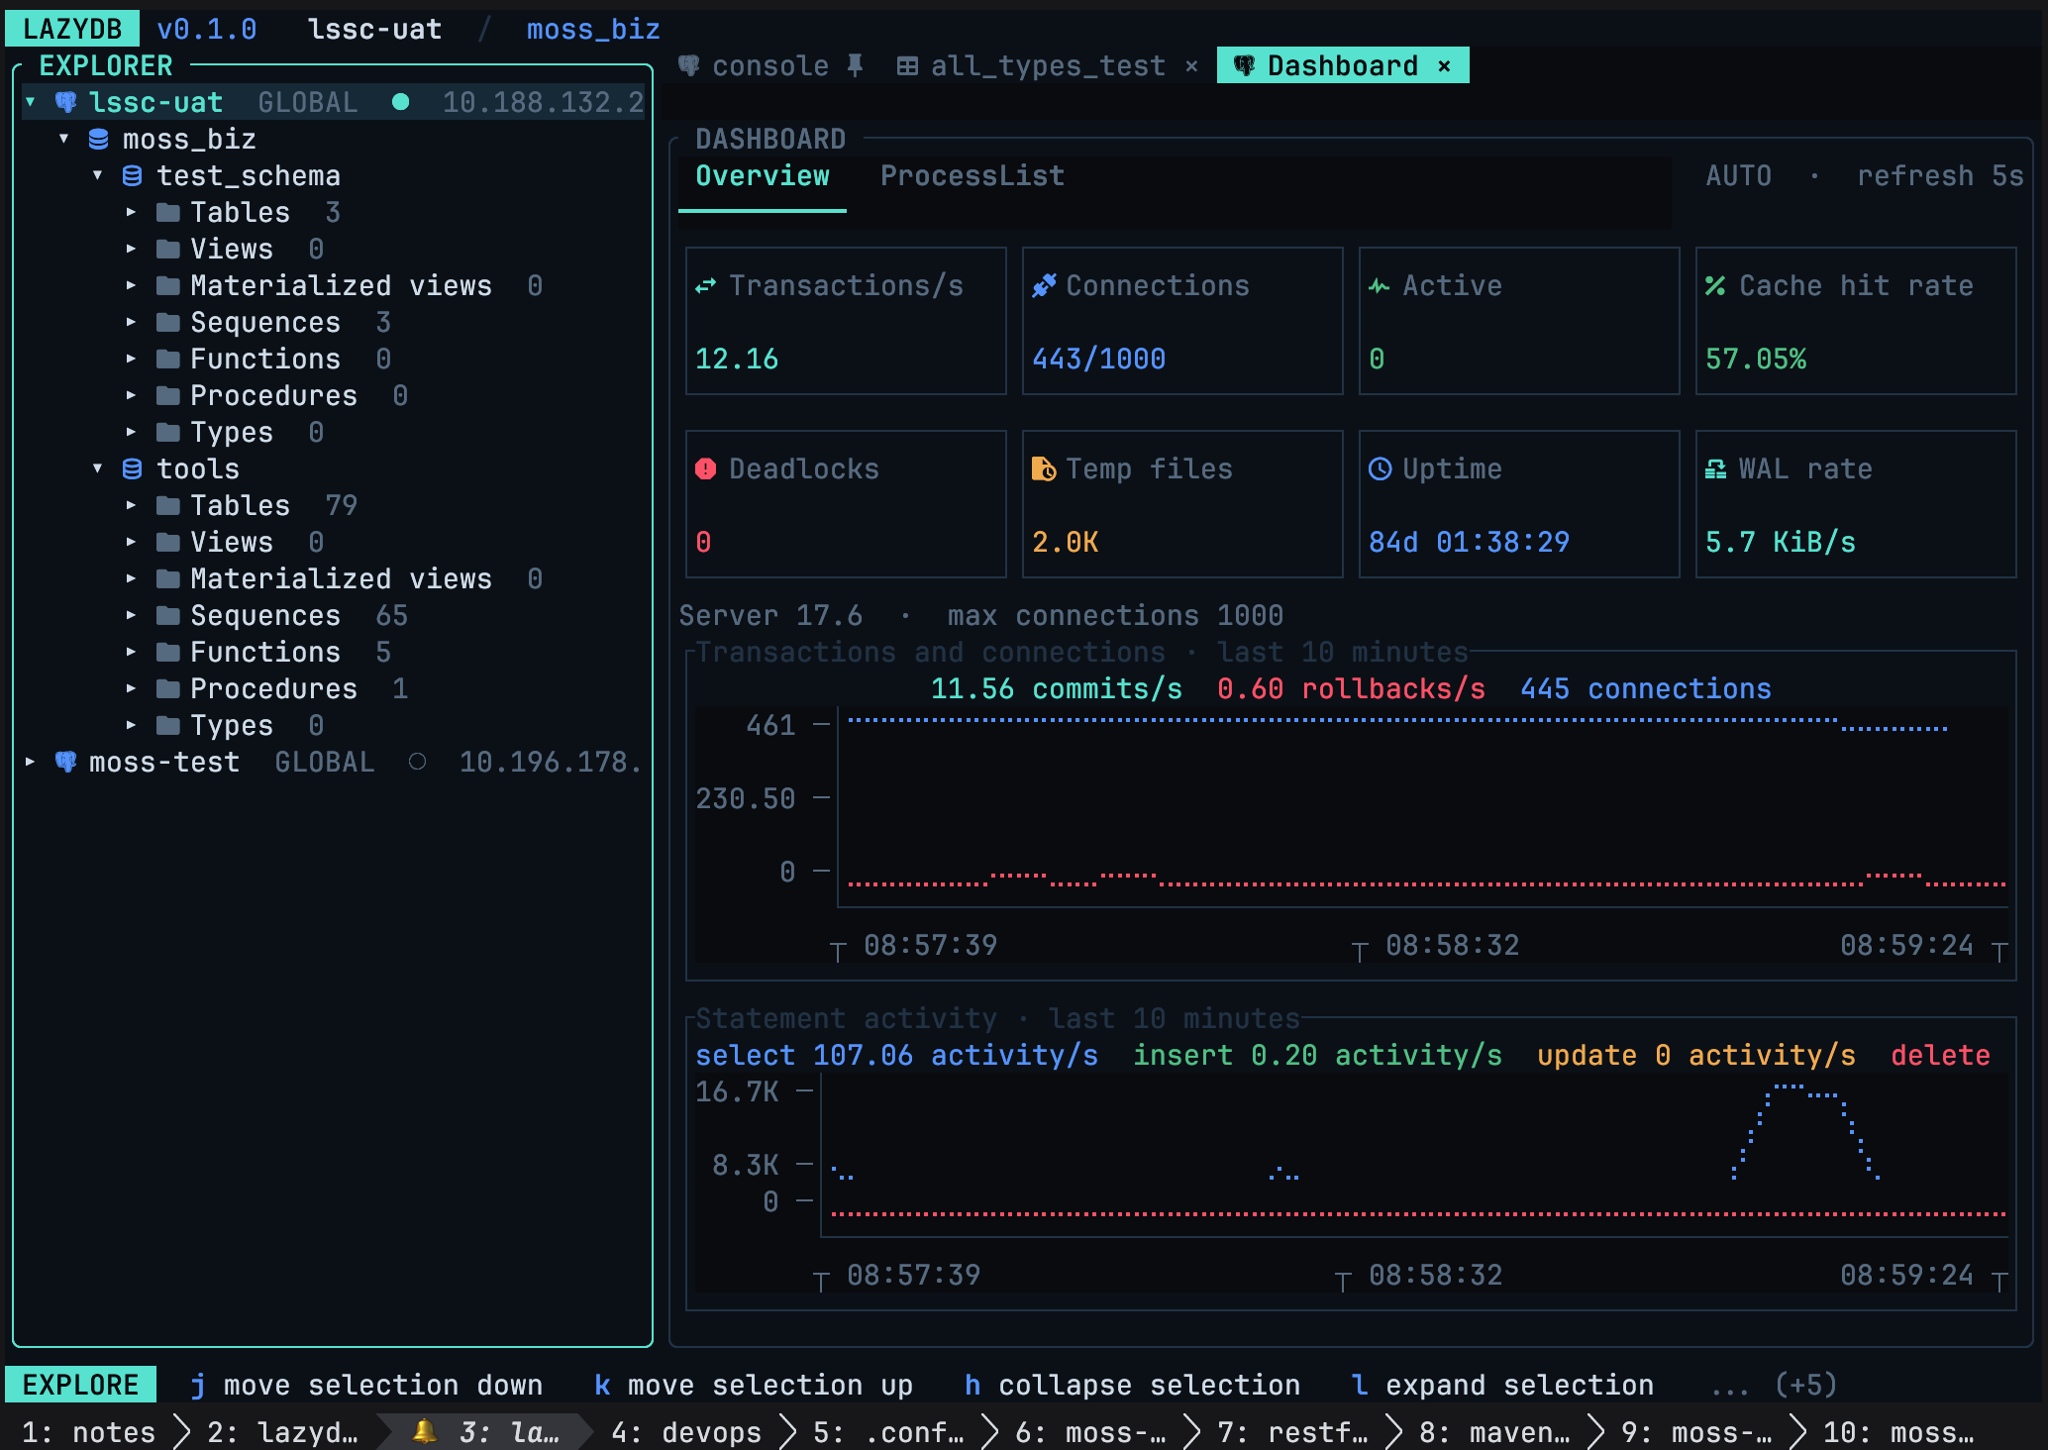
Task: Click the Uptime clock icon
Action: 1380,468
